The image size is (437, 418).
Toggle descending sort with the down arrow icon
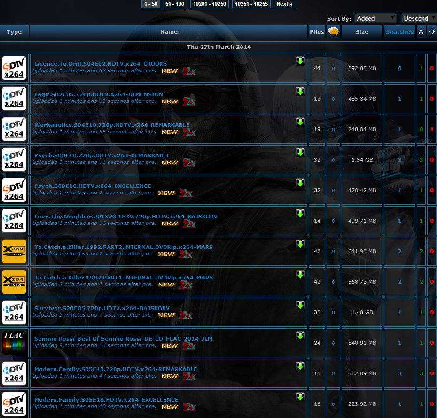click(431, 31)
